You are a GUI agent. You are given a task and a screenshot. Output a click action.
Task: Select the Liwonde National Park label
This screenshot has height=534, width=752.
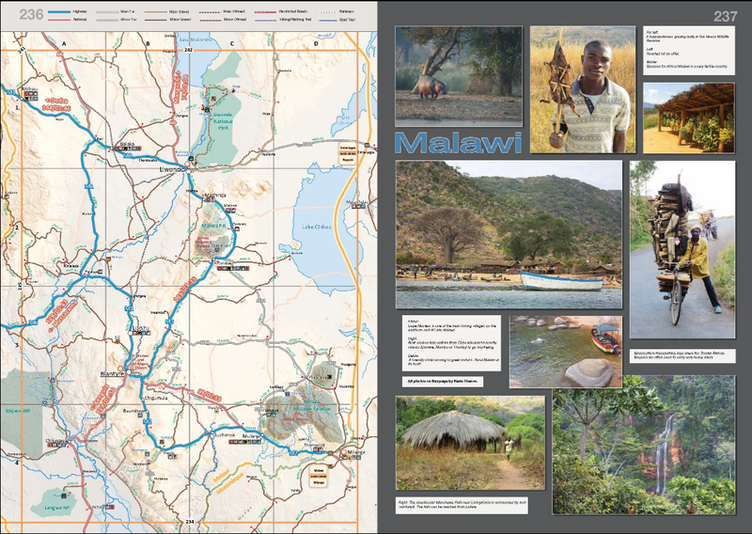click(223, 121)
